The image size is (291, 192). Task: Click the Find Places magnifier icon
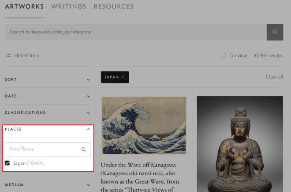tap(84, 149)
